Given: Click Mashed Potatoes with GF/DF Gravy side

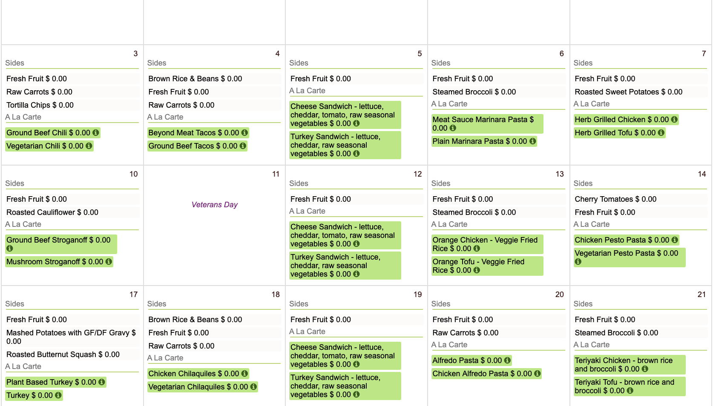Looking at the screenshot, I should point(71,337).
